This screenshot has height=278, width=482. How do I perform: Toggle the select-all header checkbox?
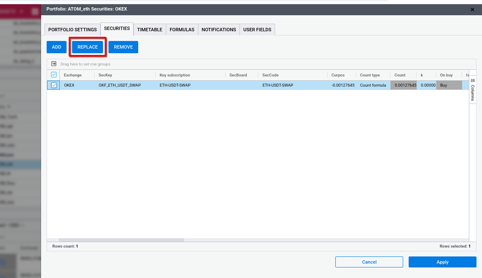[x=54, y=75]
